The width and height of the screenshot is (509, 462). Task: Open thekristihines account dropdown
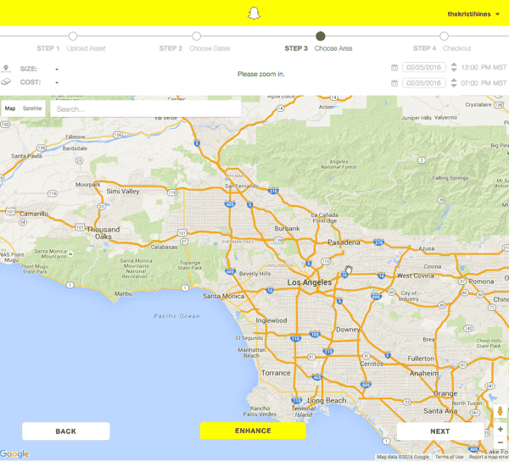[473, 14]
